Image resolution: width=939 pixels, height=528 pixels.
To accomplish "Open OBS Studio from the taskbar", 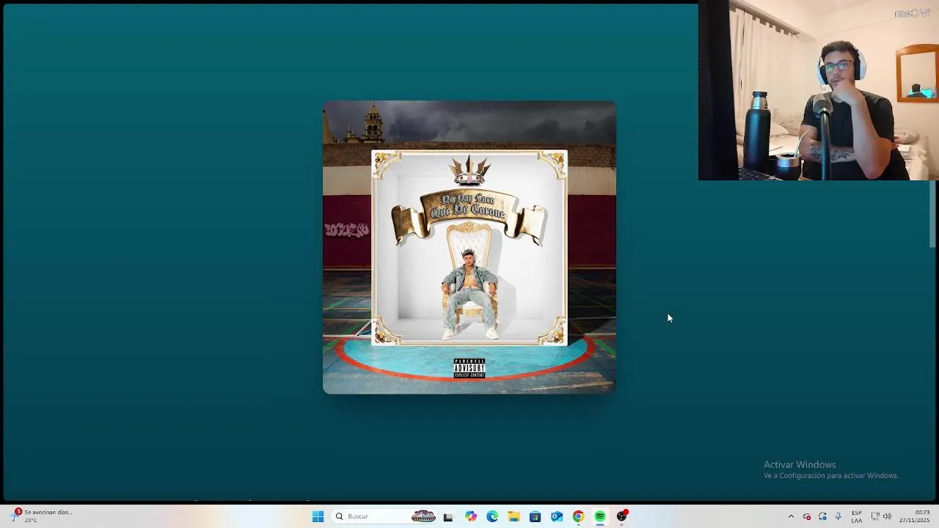I will click(x=622, y=516).
